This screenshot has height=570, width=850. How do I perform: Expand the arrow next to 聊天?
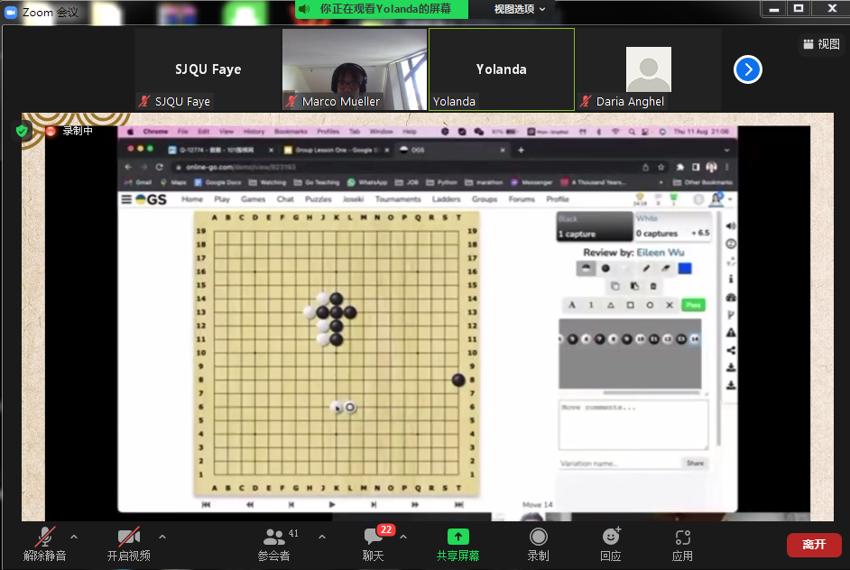click(403, 537)
